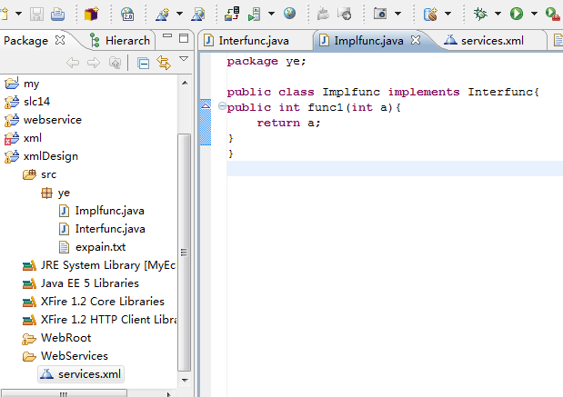The image size is (563, 397).
Task: Click the tab partly visible after services.xml
Action: tap(558, 40)
